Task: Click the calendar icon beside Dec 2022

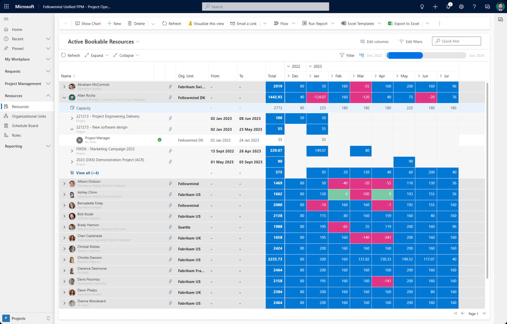Action: click(362, 56)
